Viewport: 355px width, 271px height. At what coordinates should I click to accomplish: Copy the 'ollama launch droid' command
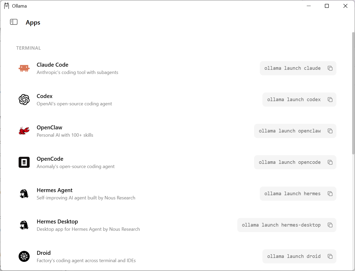click(x=330, y=256)
